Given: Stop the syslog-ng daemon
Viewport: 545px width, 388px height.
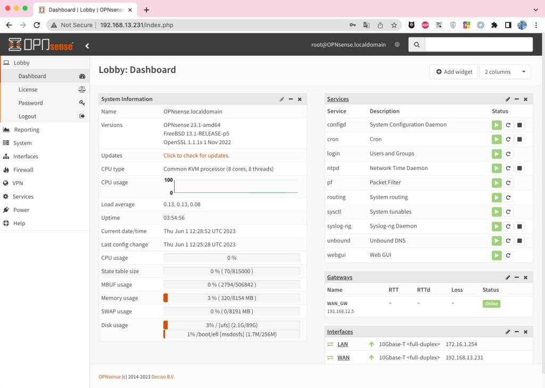Looking at the screenshot, I should pyautogui.click(x=519, y=226).
